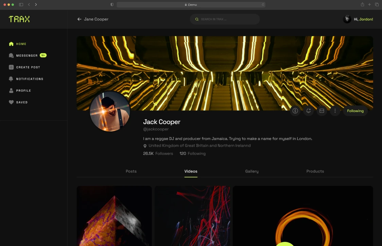Switch to the Products tab
Viewport: 382px width, 246px height.
tap(315, 171)
